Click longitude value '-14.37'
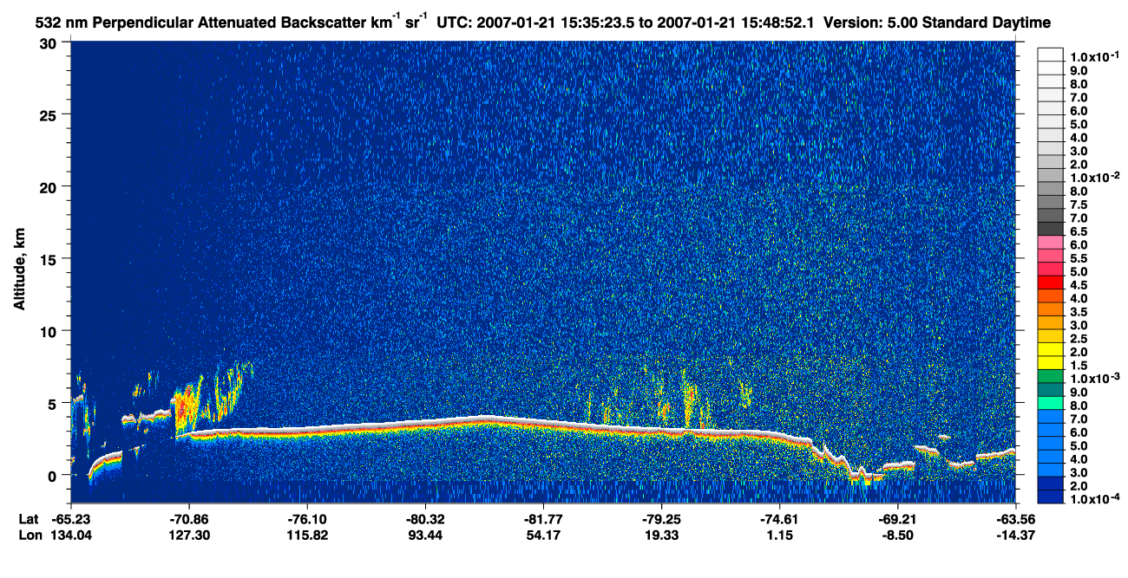Screen dimensions: 1128x578 1015,535
